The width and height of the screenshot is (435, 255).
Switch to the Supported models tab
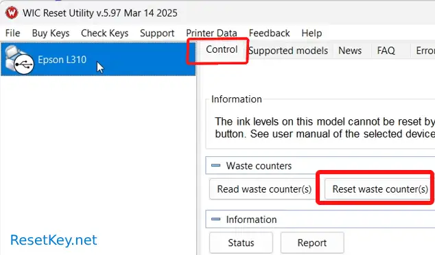click(x=288, y=51)
